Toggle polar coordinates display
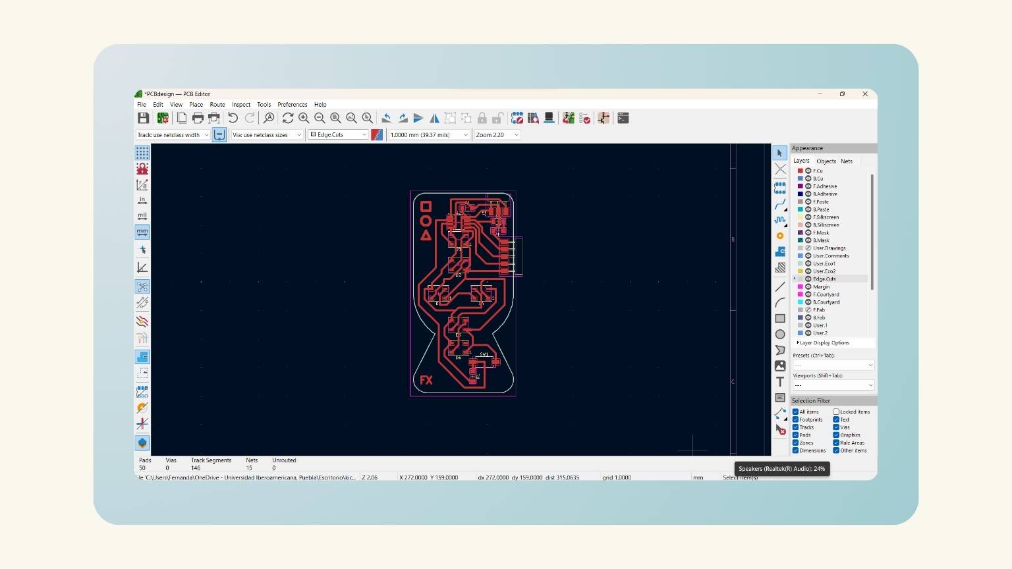 (x=142, y=184)
